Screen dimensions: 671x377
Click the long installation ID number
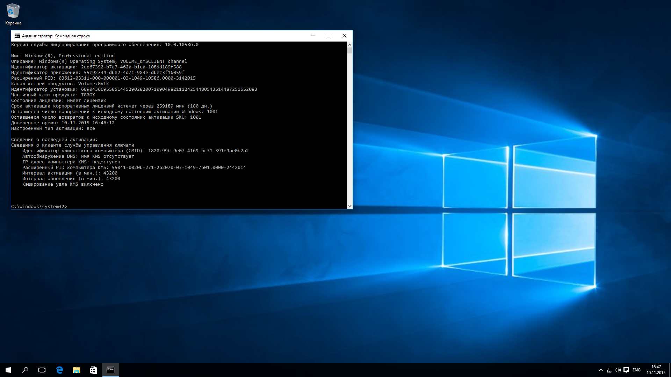coord(169,89)
